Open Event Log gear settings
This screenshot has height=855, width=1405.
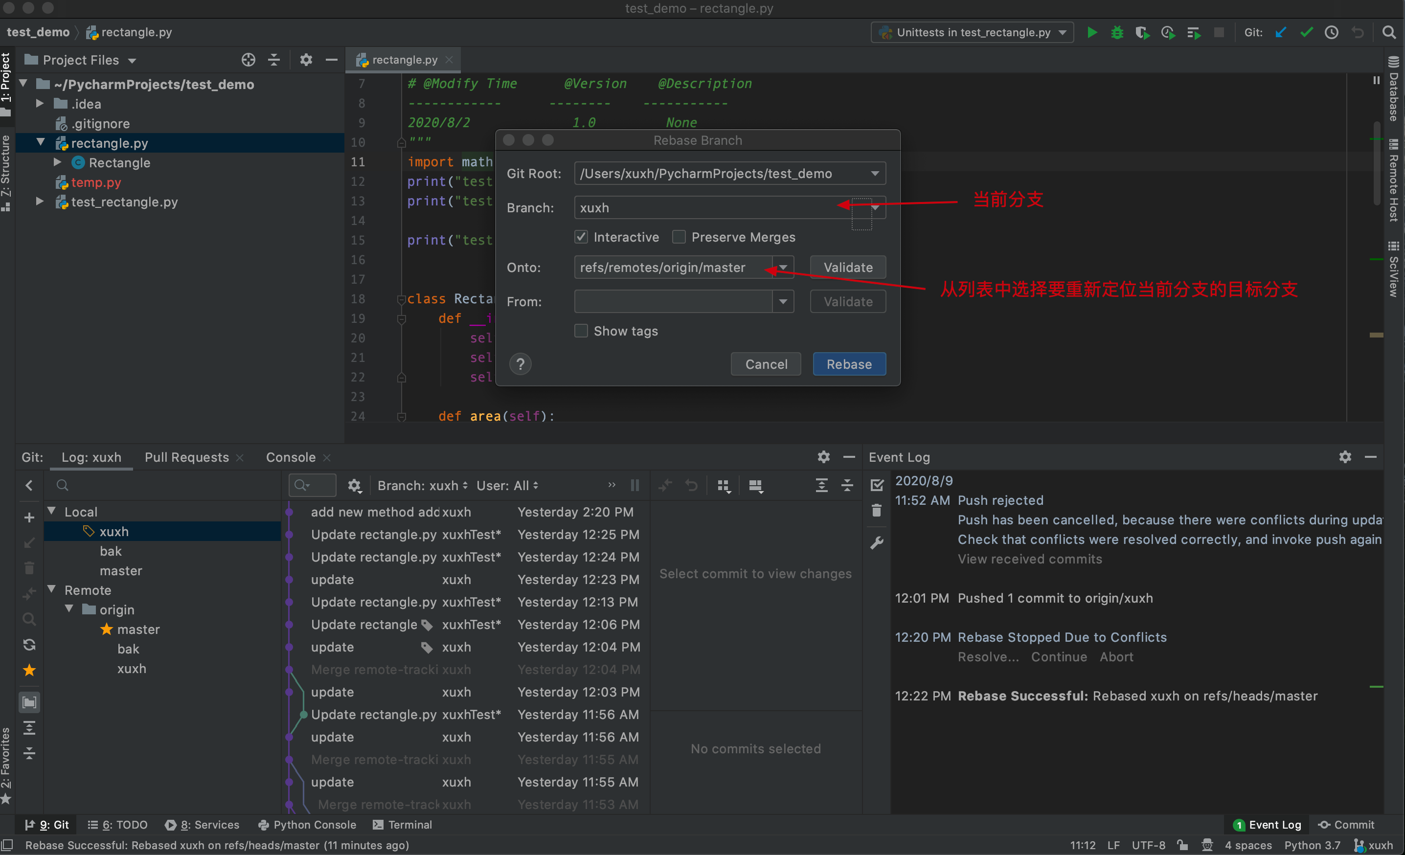tap(1345, 456)
